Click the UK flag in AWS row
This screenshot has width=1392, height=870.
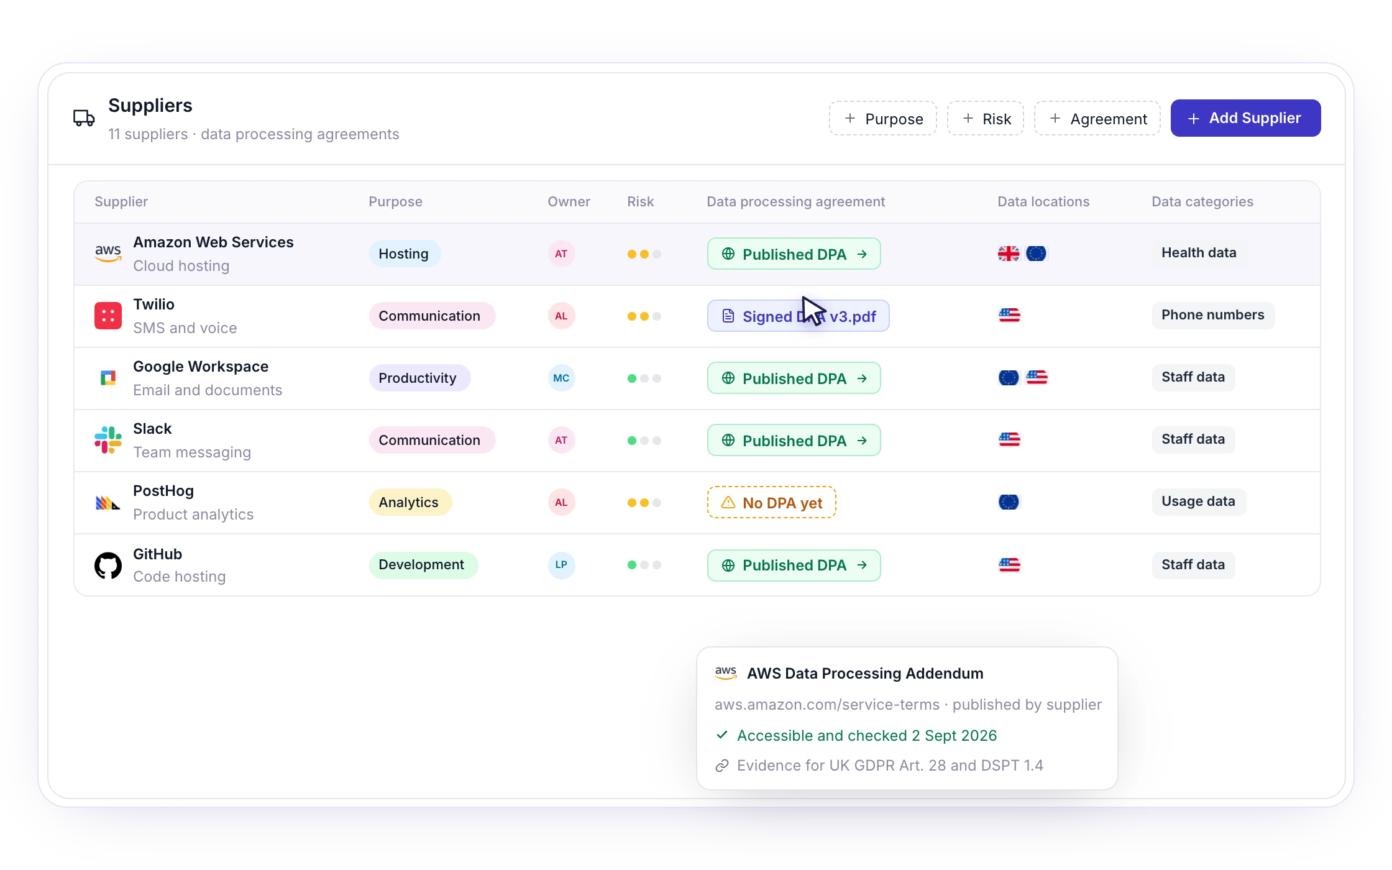tap(1009, 254)
